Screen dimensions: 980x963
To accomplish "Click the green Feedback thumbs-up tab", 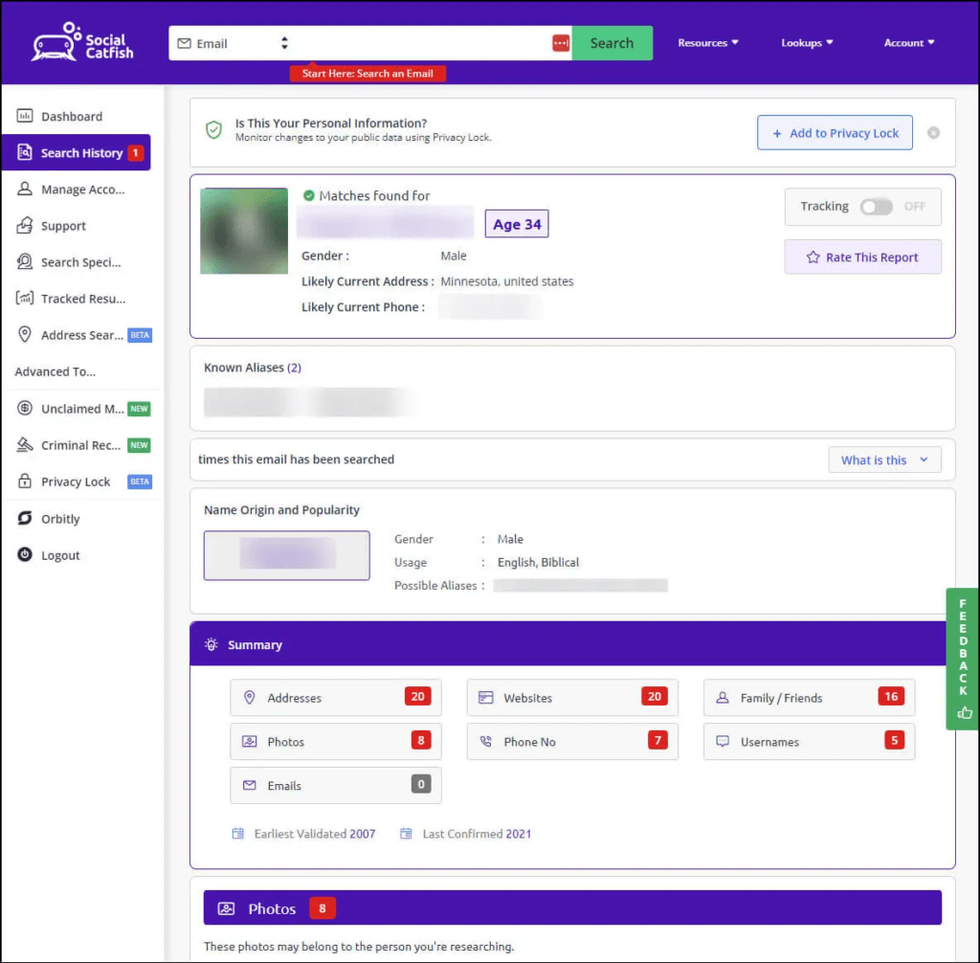I will click(x=963, y=659).
